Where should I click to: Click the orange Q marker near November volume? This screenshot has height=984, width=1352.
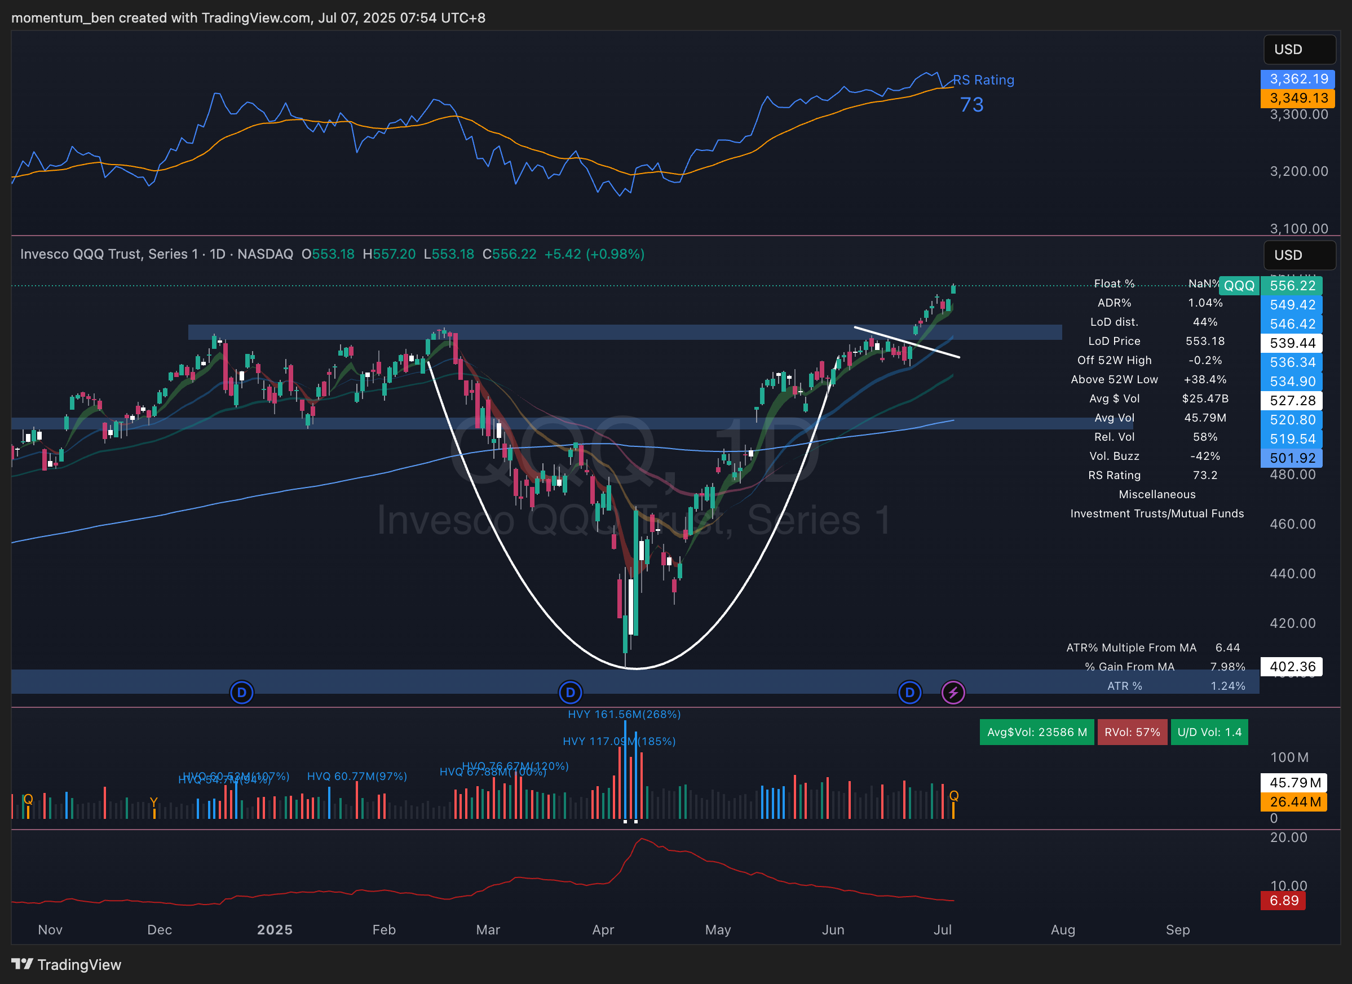(28, 799)
